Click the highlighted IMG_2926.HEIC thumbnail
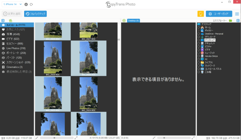The width and height of the screenshot is (241, 140). coord(88,58)
